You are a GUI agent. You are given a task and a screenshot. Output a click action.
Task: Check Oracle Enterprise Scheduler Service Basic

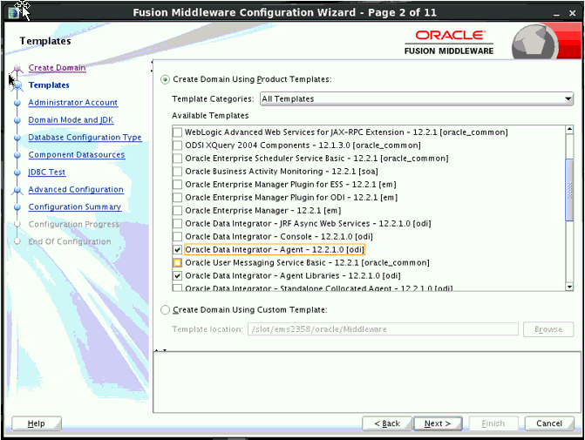[178, 158]
